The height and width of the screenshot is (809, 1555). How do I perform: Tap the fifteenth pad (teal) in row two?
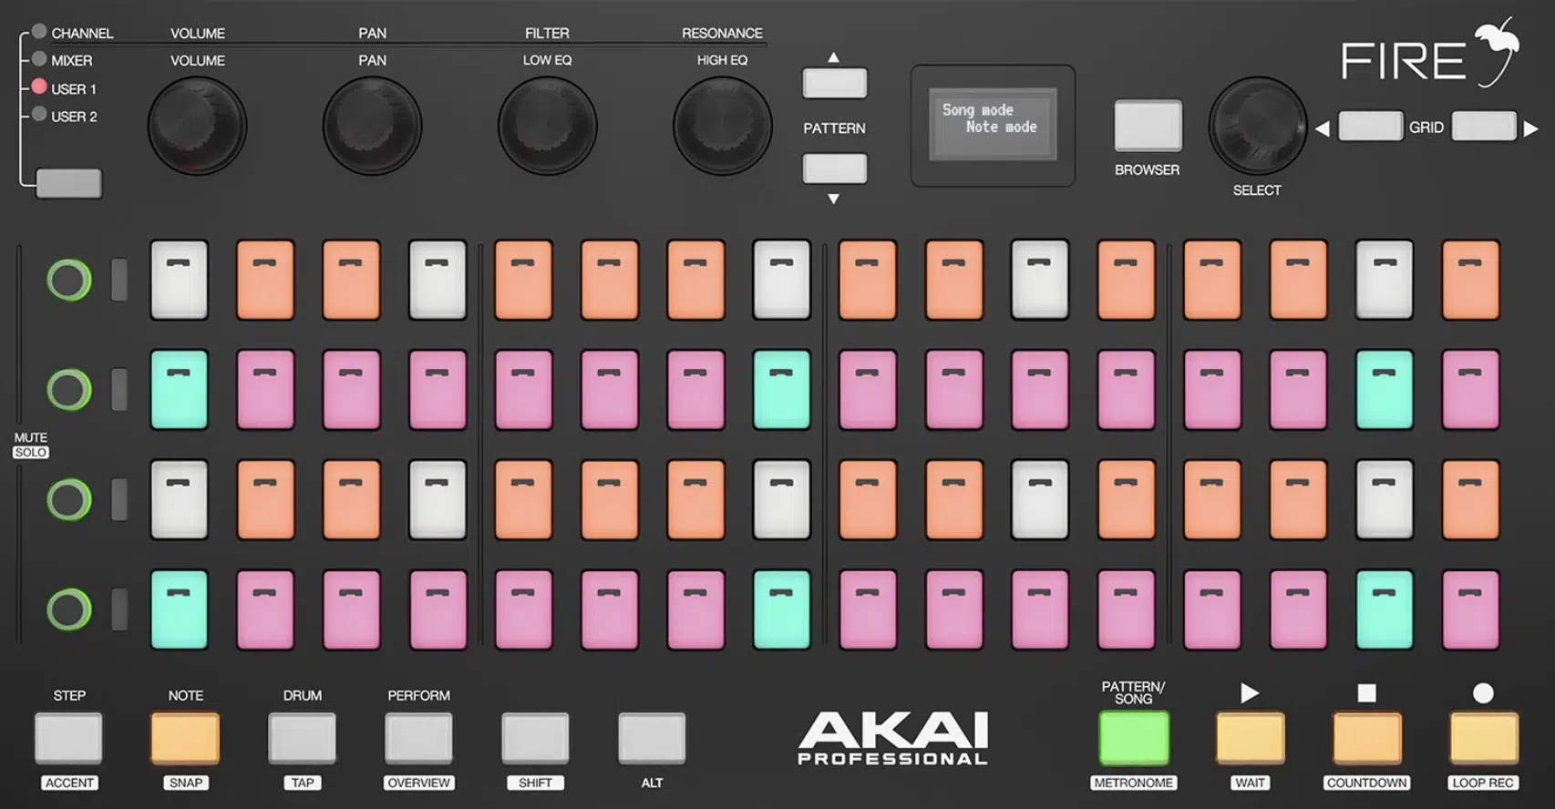pyautogui.click(x=1385, y=390)
